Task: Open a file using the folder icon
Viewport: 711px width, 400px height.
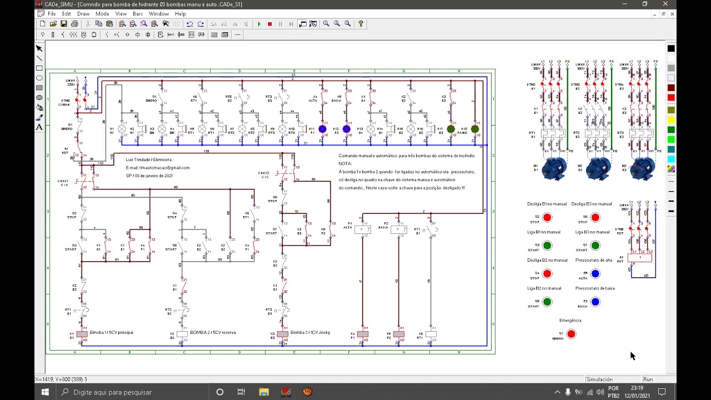Action: [53, 24]
